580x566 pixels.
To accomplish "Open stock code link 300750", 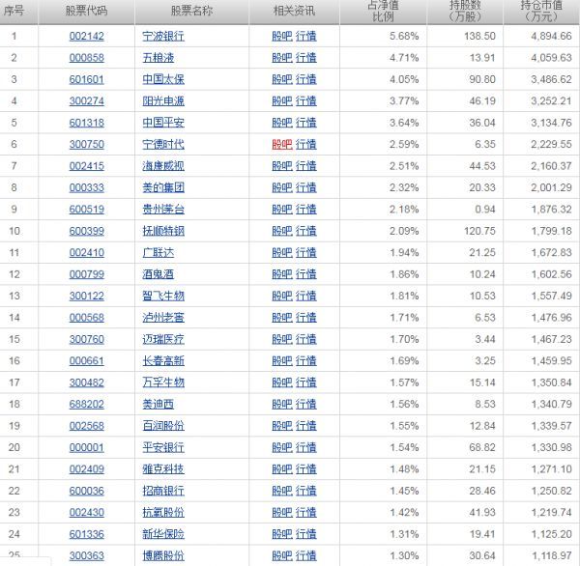I will coord(87,144).
